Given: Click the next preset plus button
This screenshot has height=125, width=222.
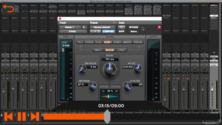Looking at the screenshot, I should pyautogui.click(x=95, y=31).
